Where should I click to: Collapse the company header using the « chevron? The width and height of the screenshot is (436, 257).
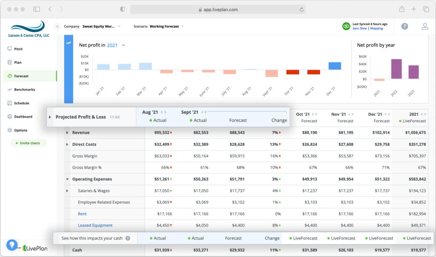(57, 25)
